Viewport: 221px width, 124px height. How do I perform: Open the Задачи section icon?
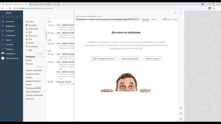(x=3, y=40)
